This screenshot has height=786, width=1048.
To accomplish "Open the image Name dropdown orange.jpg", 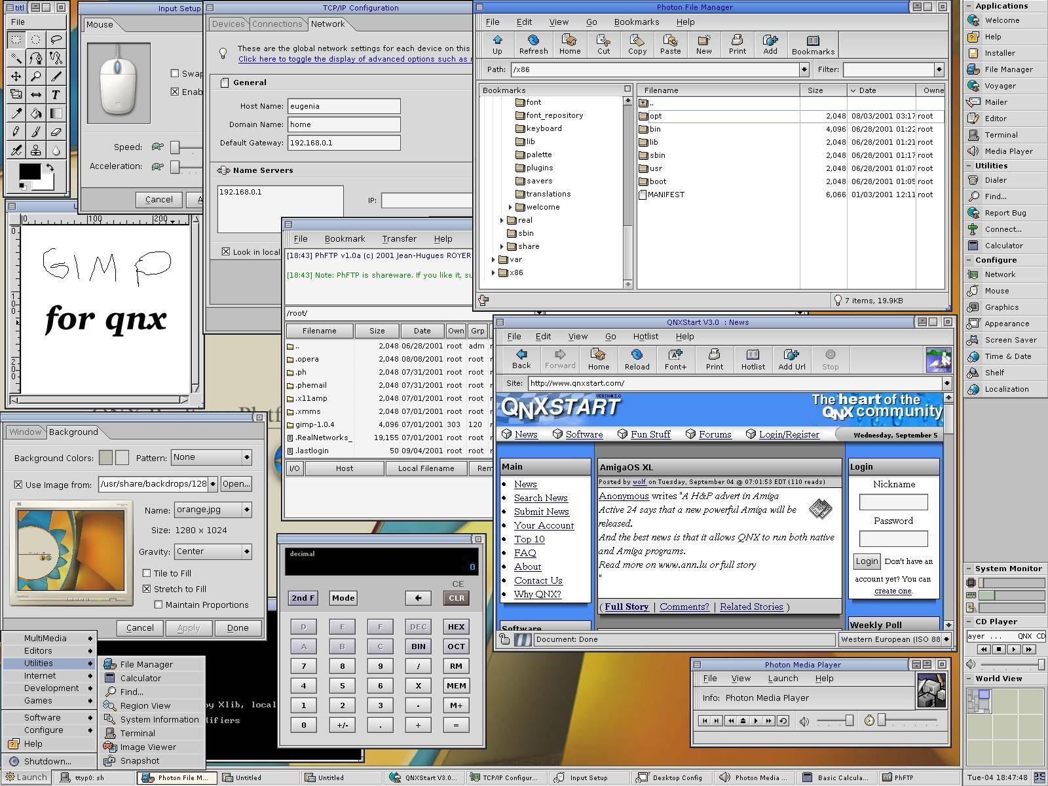I will tap(246, 510).
